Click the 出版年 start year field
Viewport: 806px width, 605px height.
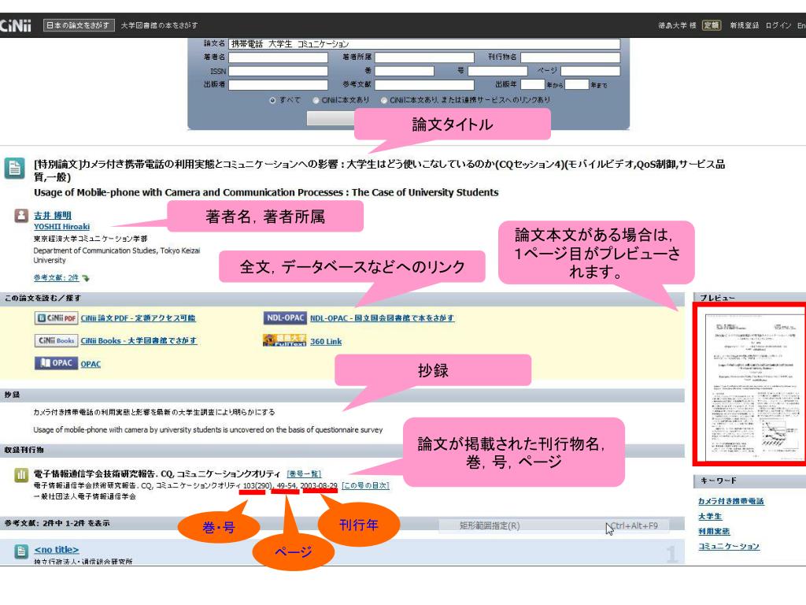(x=533, y=84)
